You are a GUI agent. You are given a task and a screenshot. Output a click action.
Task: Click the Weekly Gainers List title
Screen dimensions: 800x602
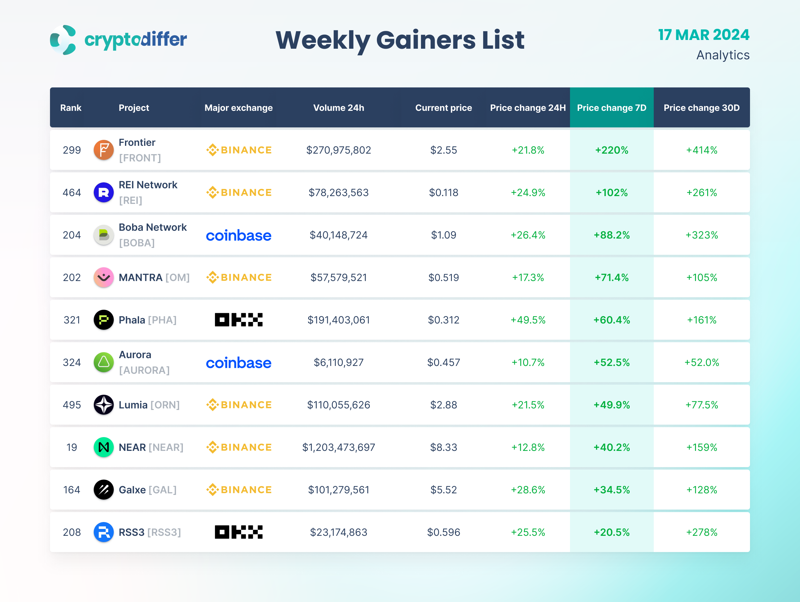(x=400, y=40)
